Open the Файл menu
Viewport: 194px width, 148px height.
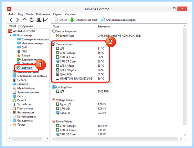coord(12,14)
